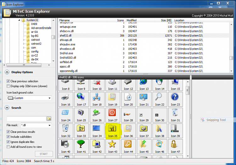236x165 pixels.
Task: Click the file list scrollbar down arrow
Action: point(231,71)
